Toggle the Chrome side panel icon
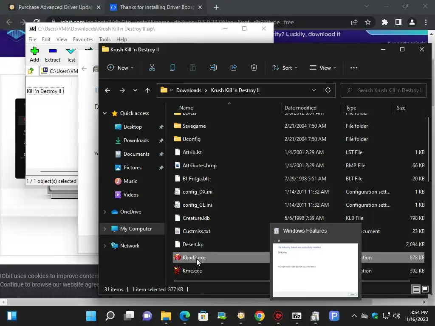Screen dimensions: 435x326 click(x=398, y=22)
